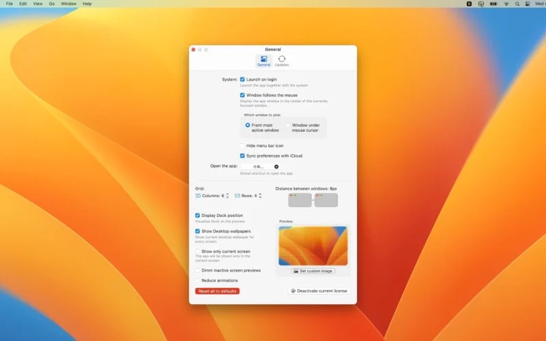
Task: Toggle Sync preferences with iCloud
Action: point(242,155)
